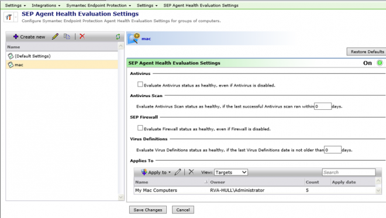386x218 pixels.
Task: Click Apply to pencil edit icon
Action: point(178,172)
